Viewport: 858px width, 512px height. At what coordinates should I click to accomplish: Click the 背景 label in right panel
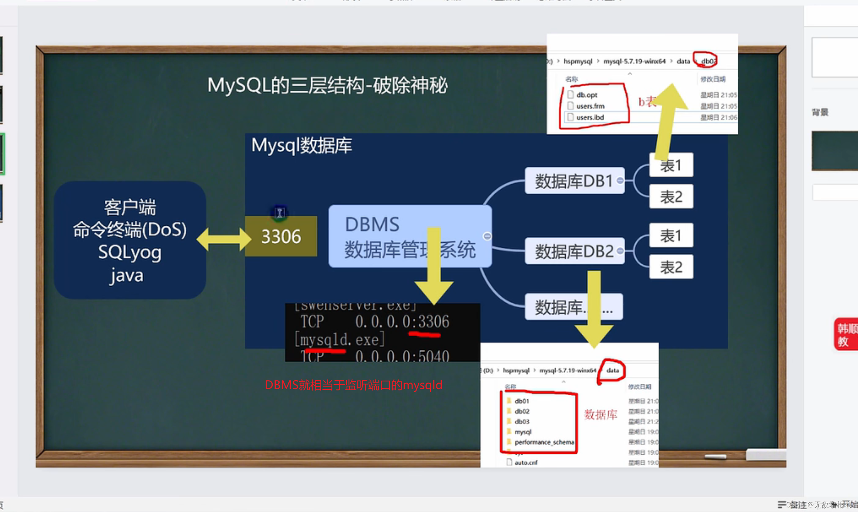[820, 112]
